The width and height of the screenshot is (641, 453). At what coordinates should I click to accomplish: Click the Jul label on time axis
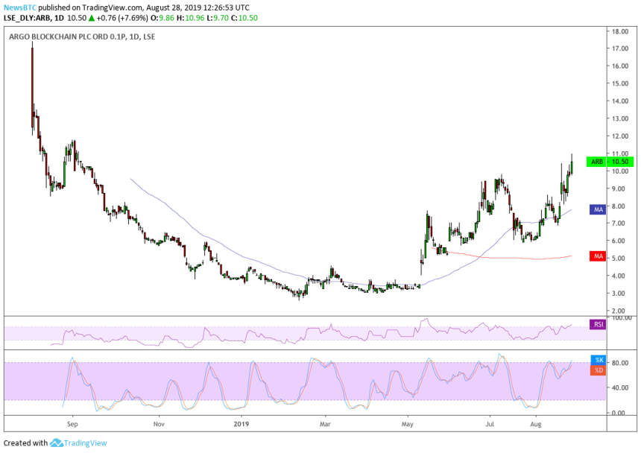coord(490,424)
